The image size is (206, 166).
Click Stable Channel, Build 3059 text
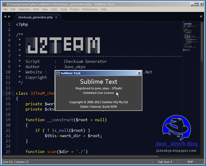click(x=98, y=107)
